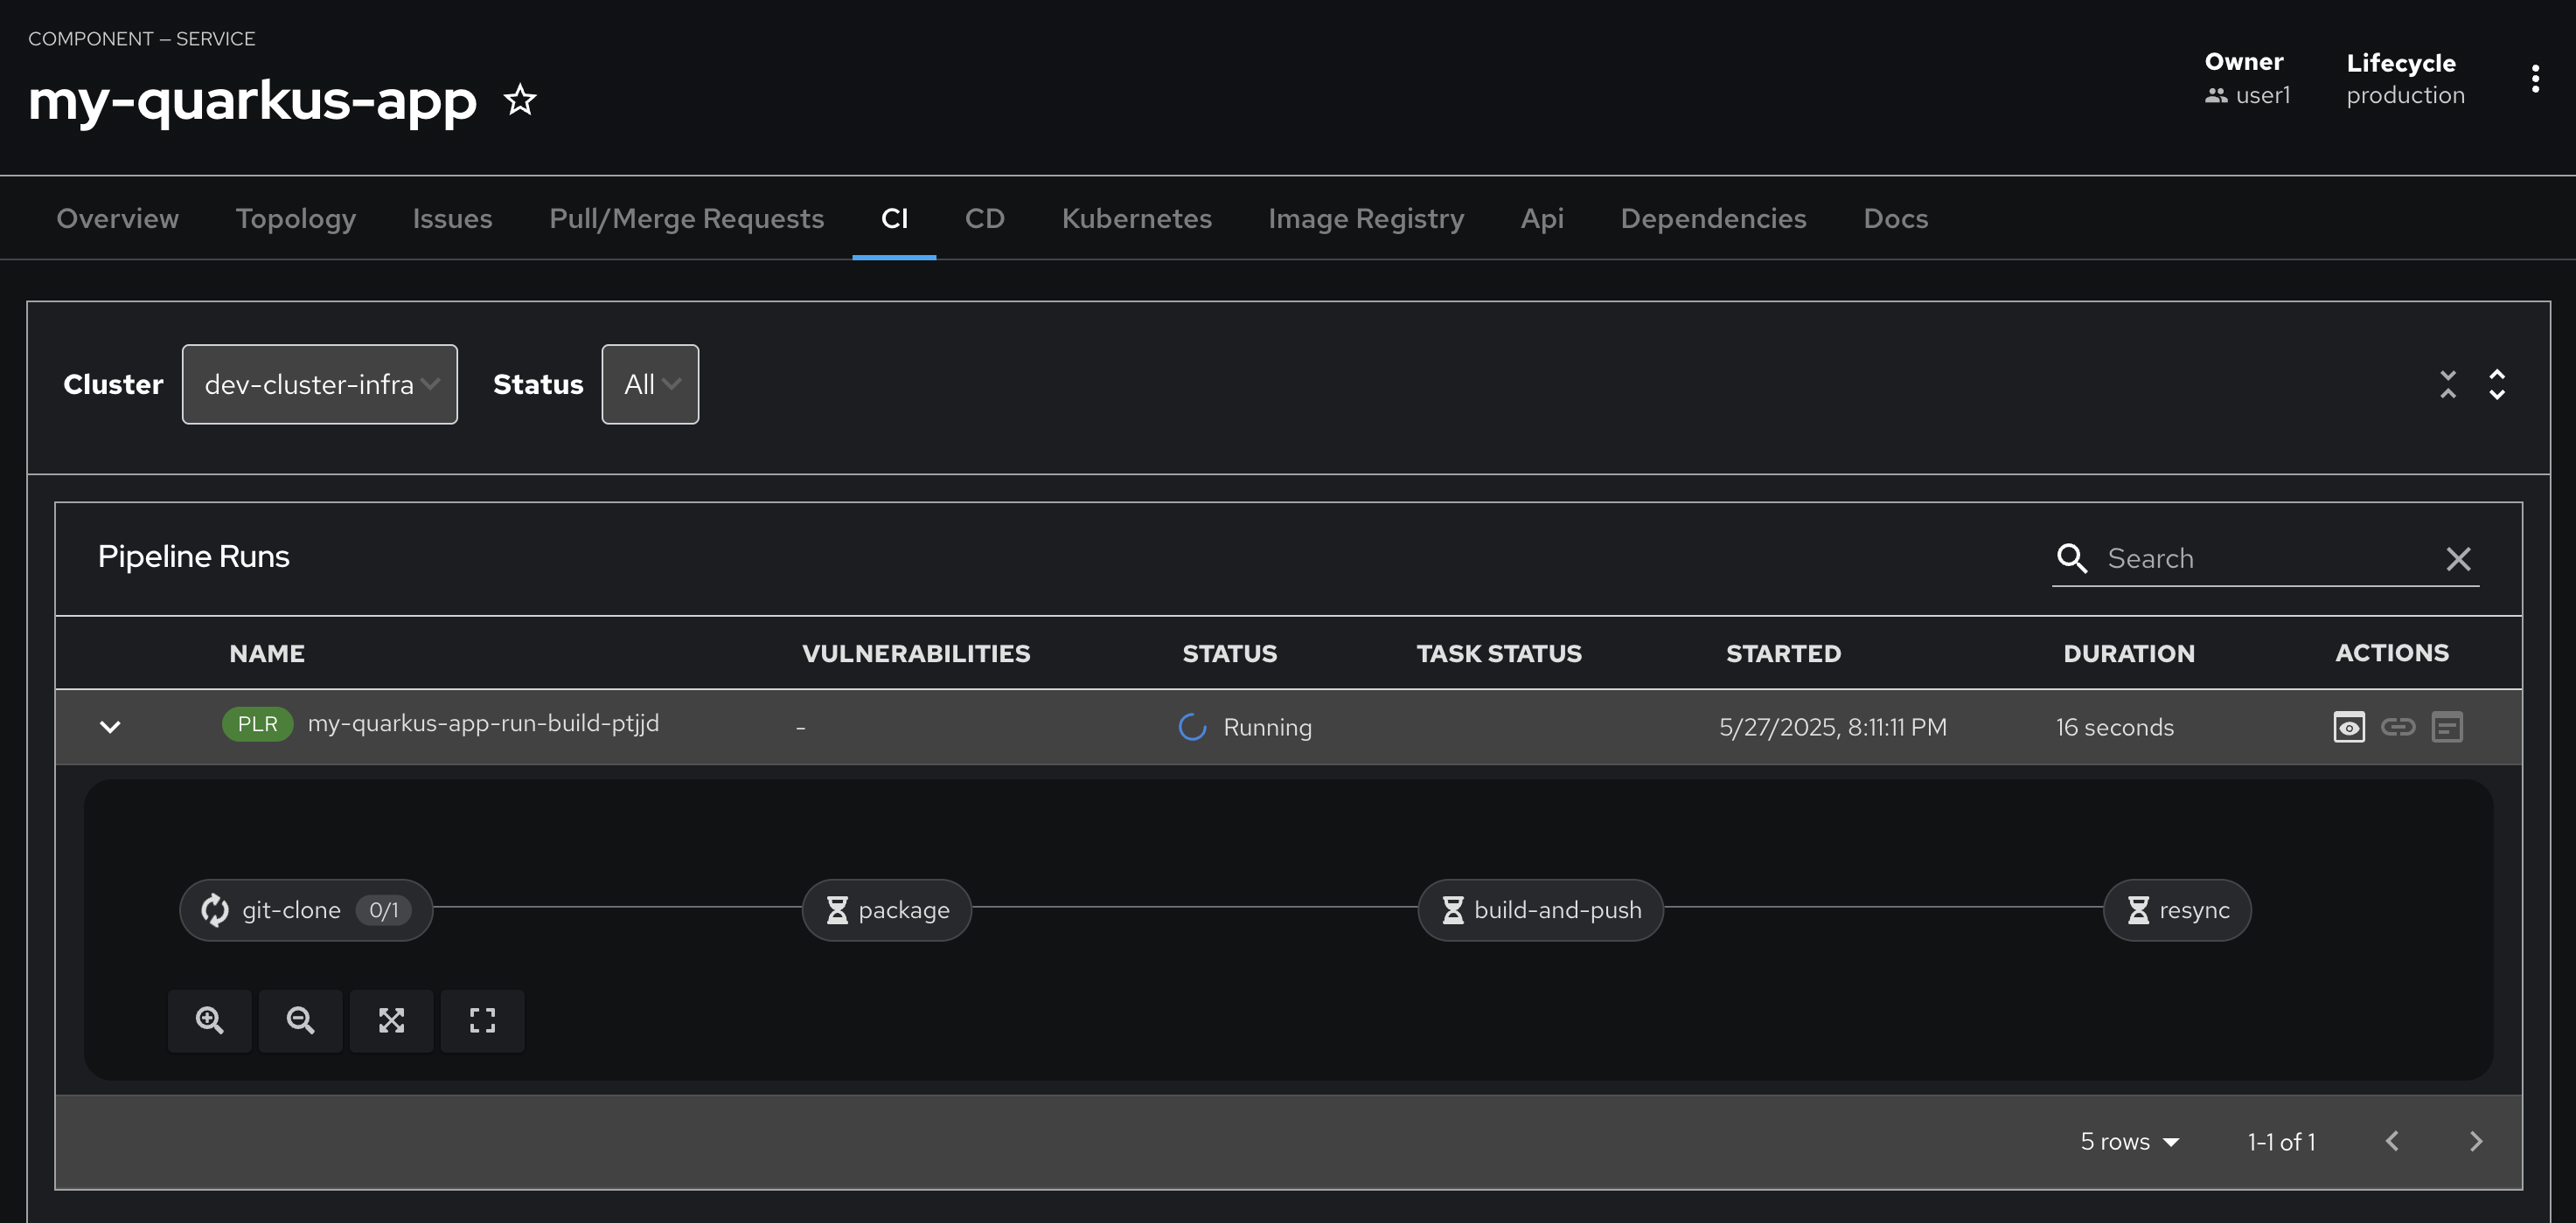This screenshot has width=2576, height=1223.
Task: Open the Docs tab
Action: coord(1895,218)
